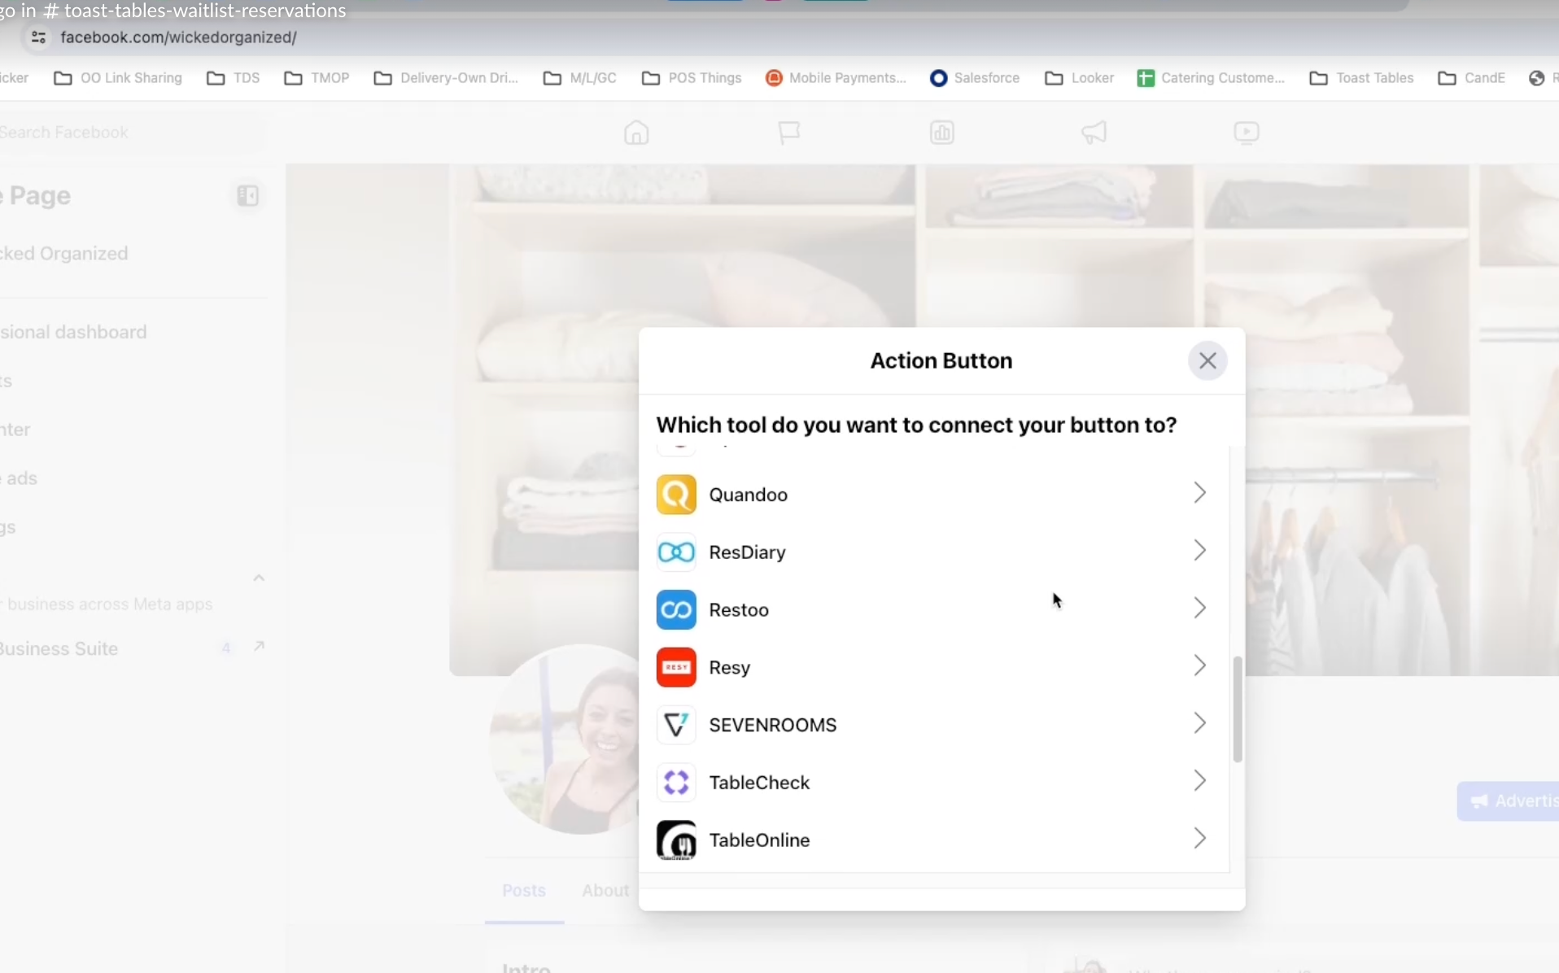Click the TableOnline logo icon
The image size is (1559, 973).
[x=676, y=840]
